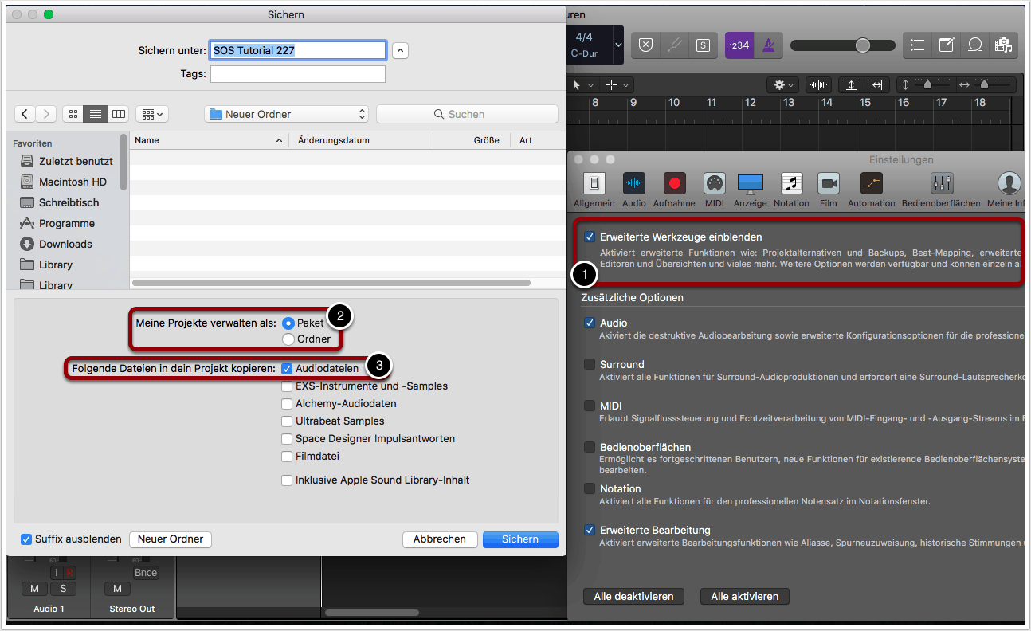Enable the Surround option checkbox
Image resolution: width=1031 pixels, height=631 pixels.
click(x=590, y=365)
